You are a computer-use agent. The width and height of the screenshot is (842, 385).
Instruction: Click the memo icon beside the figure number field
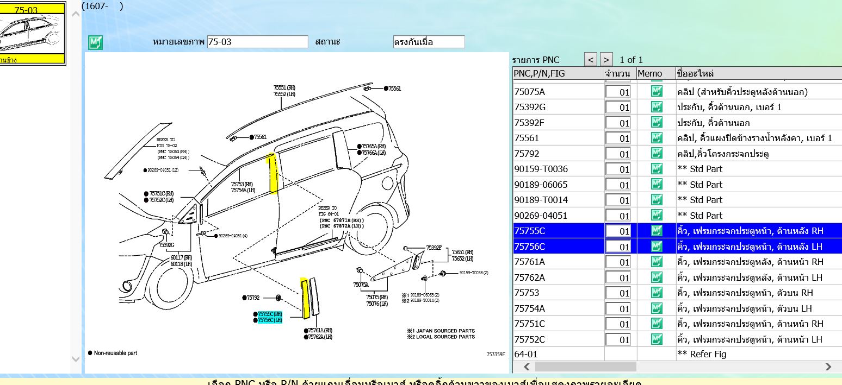(x=96, y=42)
